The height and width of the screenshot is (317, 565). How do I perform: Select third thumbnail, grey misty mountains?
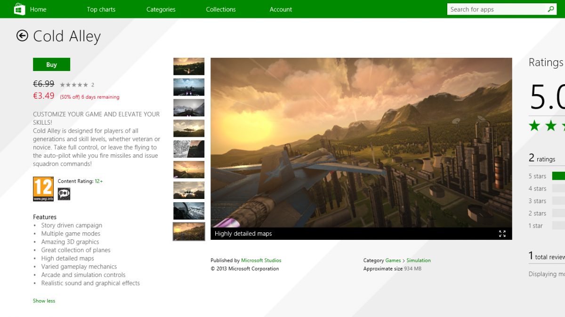[x=189, y=108]
